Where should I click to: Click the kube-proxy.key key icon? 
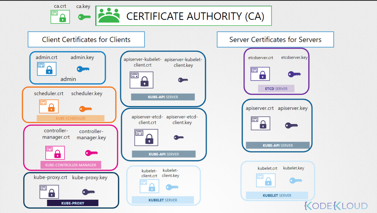coord(88,192)
